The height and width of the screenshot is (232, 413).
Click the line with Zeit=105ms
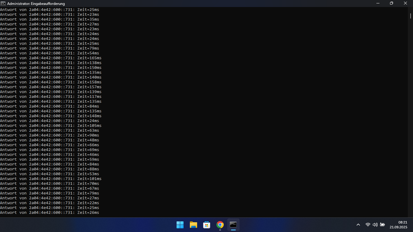[x=50, y=126]
